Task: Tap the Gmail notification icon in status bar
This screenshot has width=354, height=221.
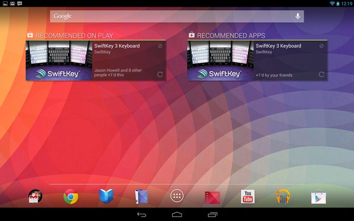Action: [x=12, y=3]
